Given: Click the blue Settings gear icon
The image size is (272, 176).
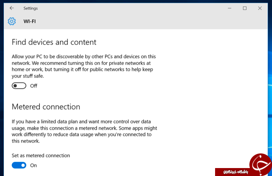Looking at the screenshot, I should point(12,21).
